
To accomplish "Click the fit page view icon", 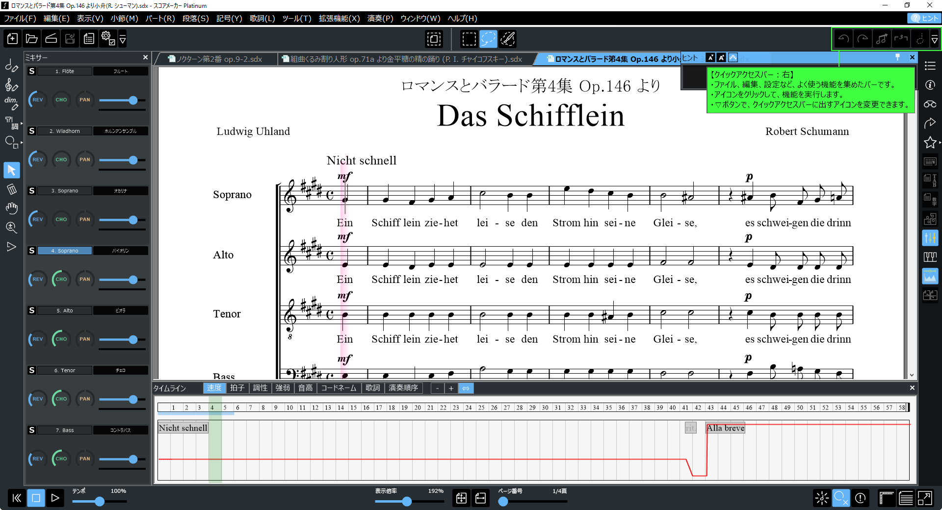I will [461, 498].
